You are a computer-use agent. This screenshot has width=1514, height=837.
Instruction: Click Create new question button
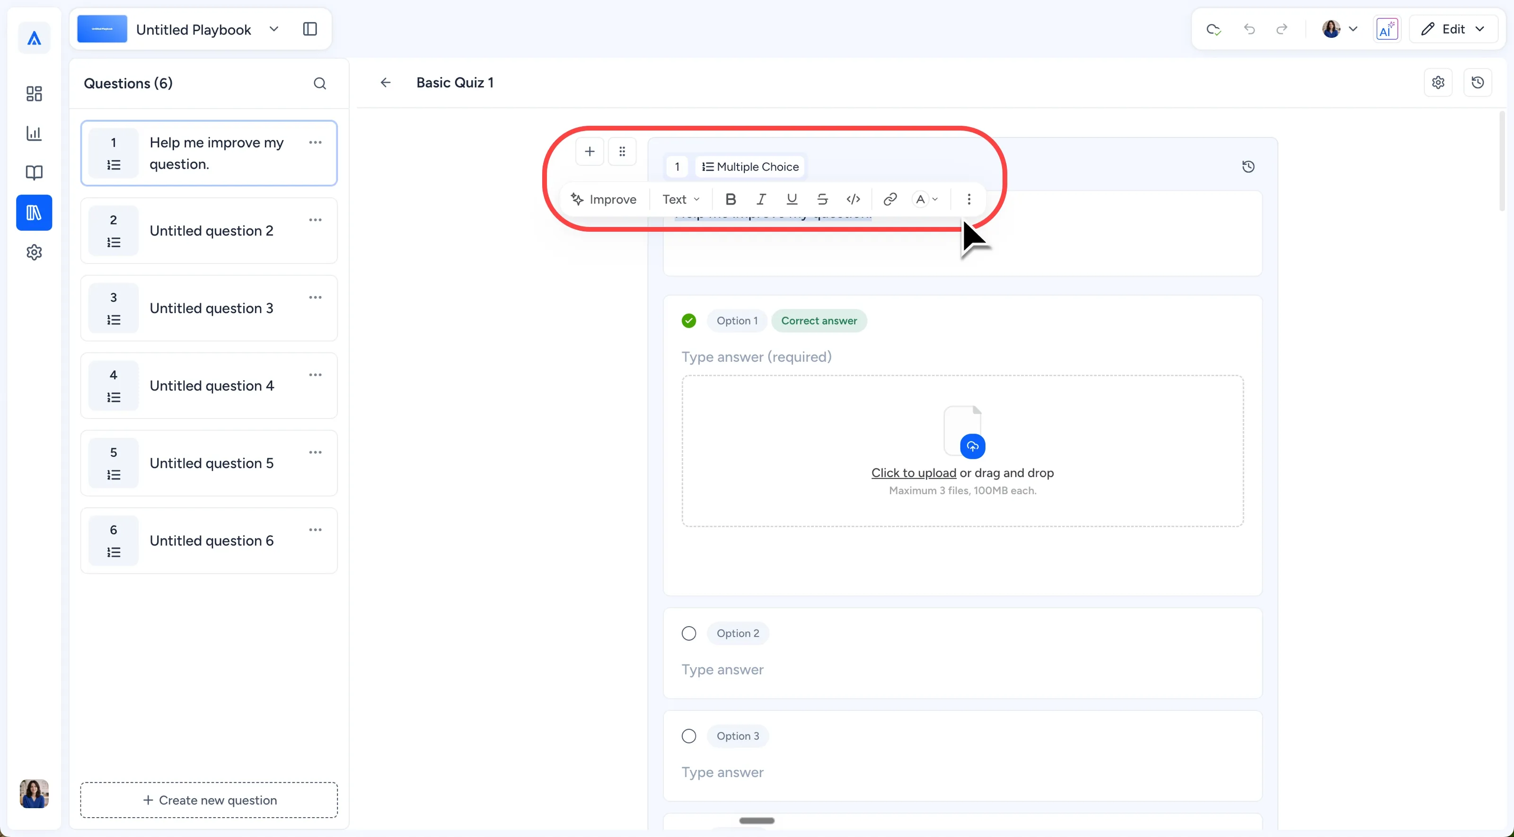tap(209, 801)
